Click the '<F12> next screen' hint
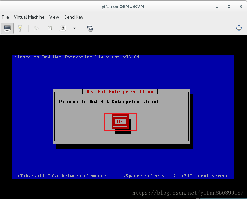The height and width of the screenshot is (199, 247). (x=205, y=176)
